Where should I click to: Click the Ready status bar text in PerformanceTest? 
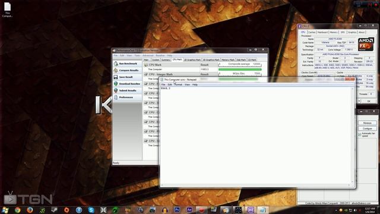tap(116, 163)
